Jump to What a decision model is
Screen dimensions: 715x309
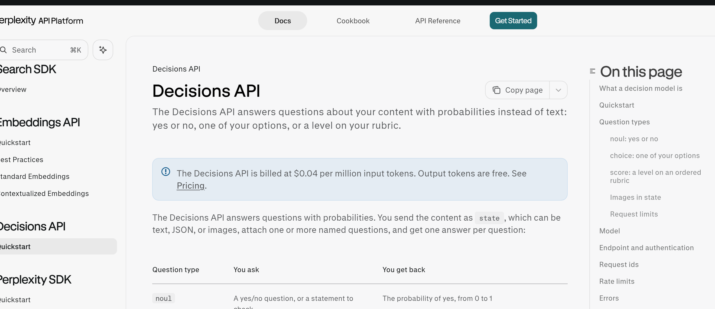click(641, 88)
